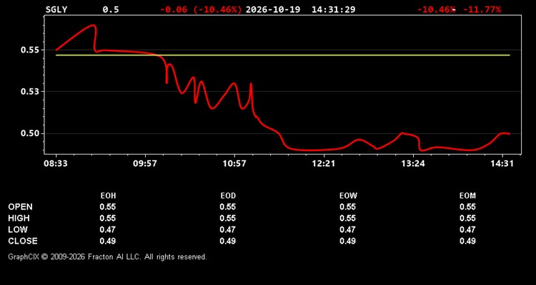The width and height of the screenshot is (536, 285).
Task: Click the GraphCIX copyright notice
Action: (x=107, y=257)
